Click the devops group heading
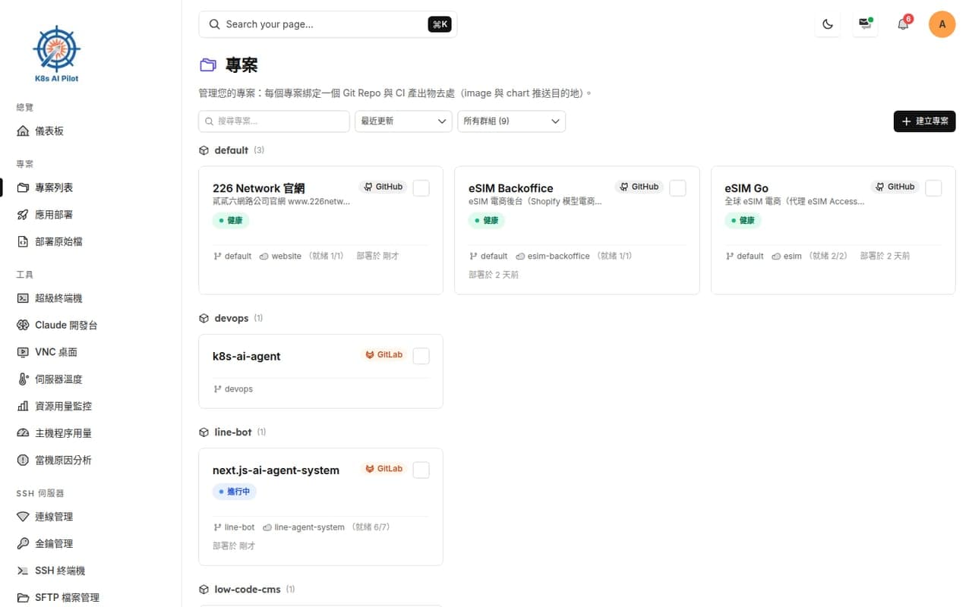The width and height of the screenshot is (972, 607). pyautogui.click(x=232, y=318)
